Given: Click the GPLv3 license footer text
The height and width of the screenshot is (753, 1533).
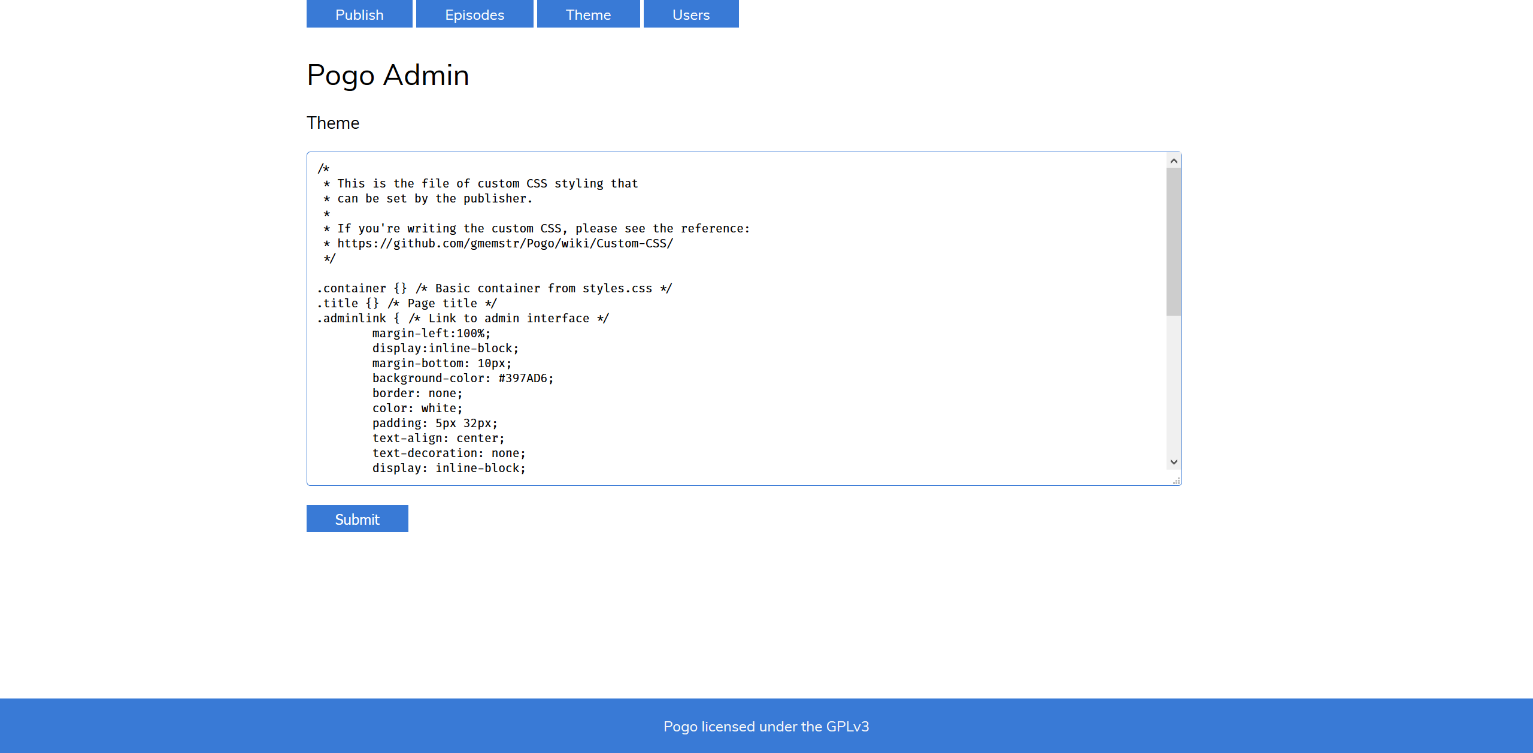Looking at the screenshot, I should click(766, 727).
